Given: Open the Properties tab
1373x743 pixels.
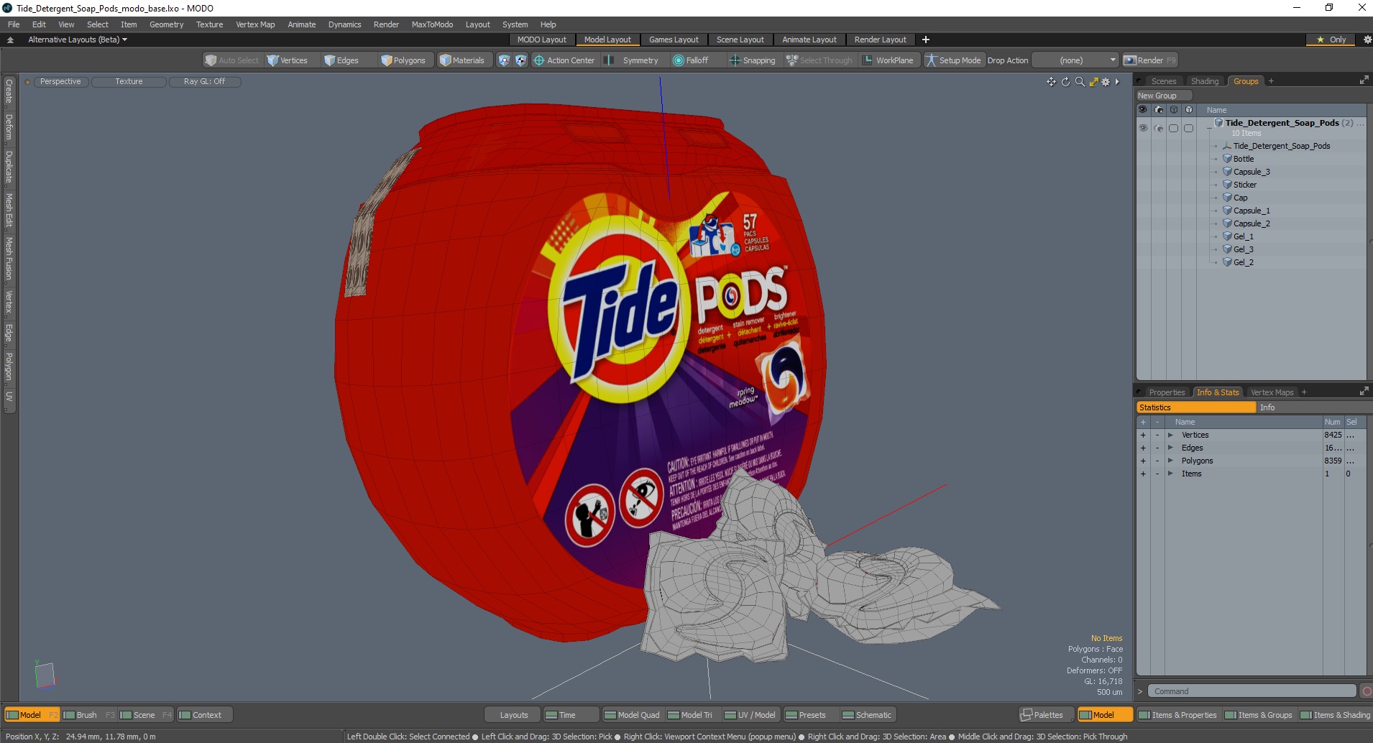Looking at the screenshot, I should coord(1167,392).
